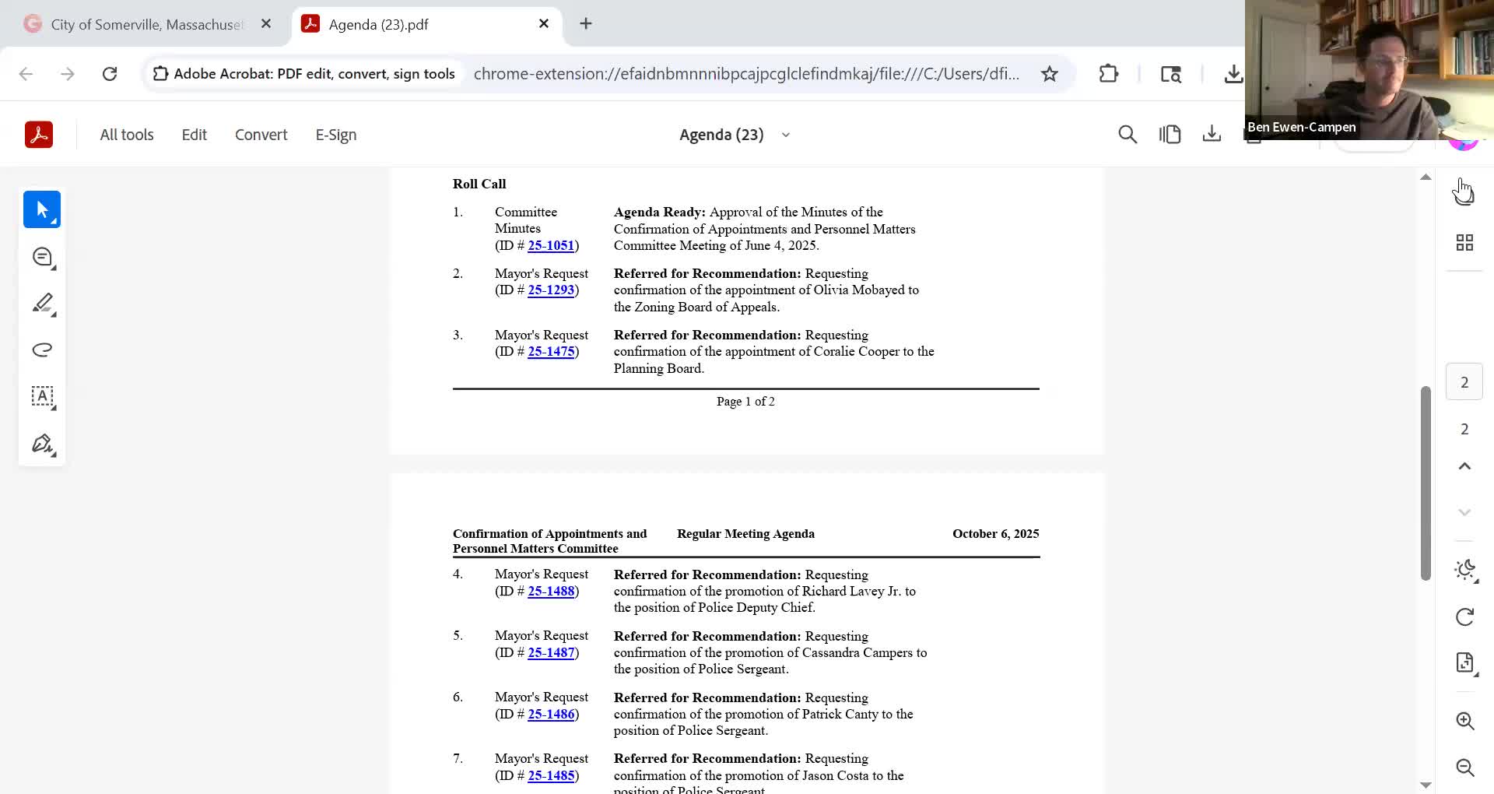This screenshot has width=1494, height=794.
Task: Open the E-Sign menu
Action: pos(336,135)
